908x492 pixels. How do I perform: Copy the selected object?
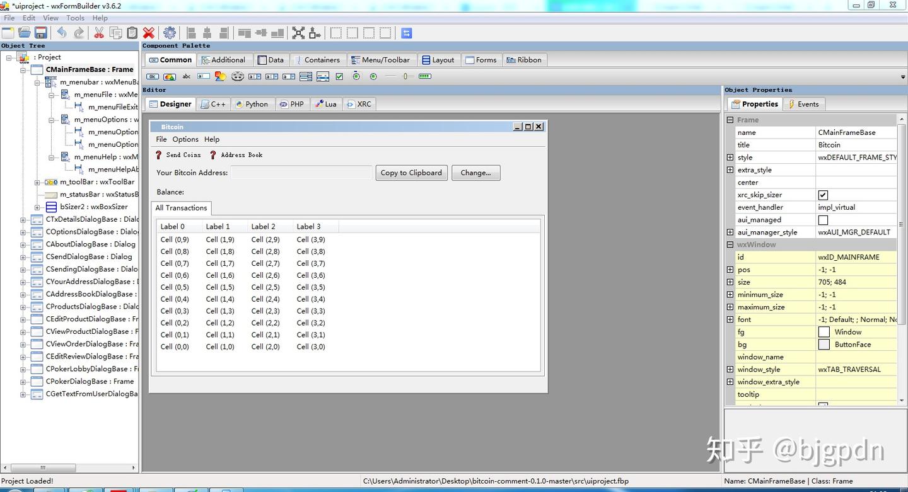[x=116, y=33]
